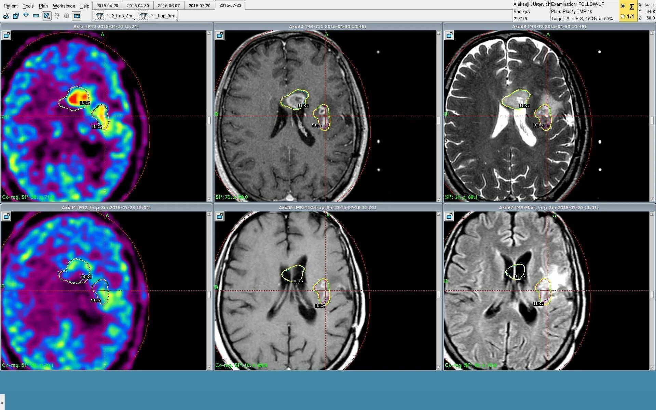The height and width of the screenshot is (410, 656).
Task: Open the Plan menu
Action: point(43,6)
